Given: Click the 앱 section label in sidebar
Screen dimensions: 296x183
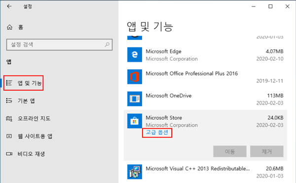Looking at the screenshot, I should [x=9, y=62].
